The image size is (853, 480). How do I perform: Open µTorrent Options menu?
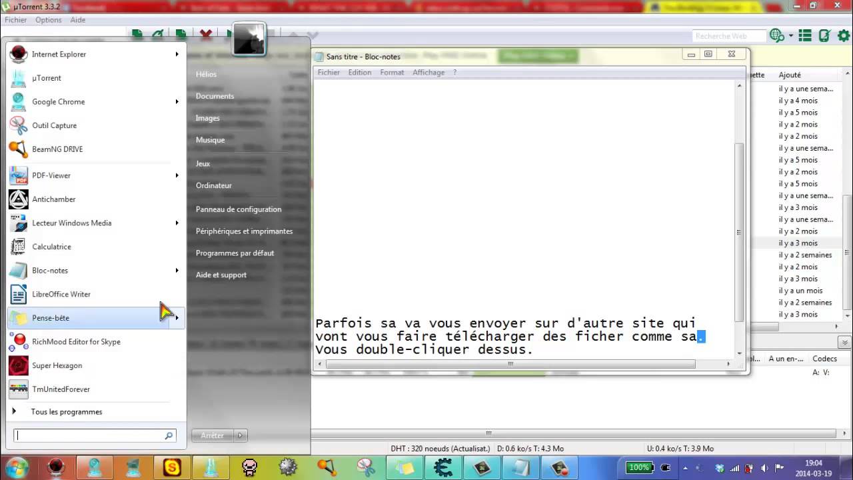(x=49, y=20)
